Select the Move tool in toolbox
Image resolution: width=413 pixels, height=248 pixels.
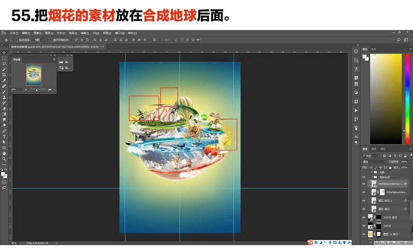4,53
